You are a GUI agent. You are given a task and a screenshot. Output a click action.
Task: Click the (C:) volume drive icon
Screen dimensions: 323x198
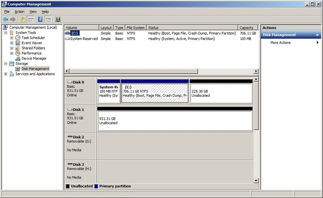point(67,33)
